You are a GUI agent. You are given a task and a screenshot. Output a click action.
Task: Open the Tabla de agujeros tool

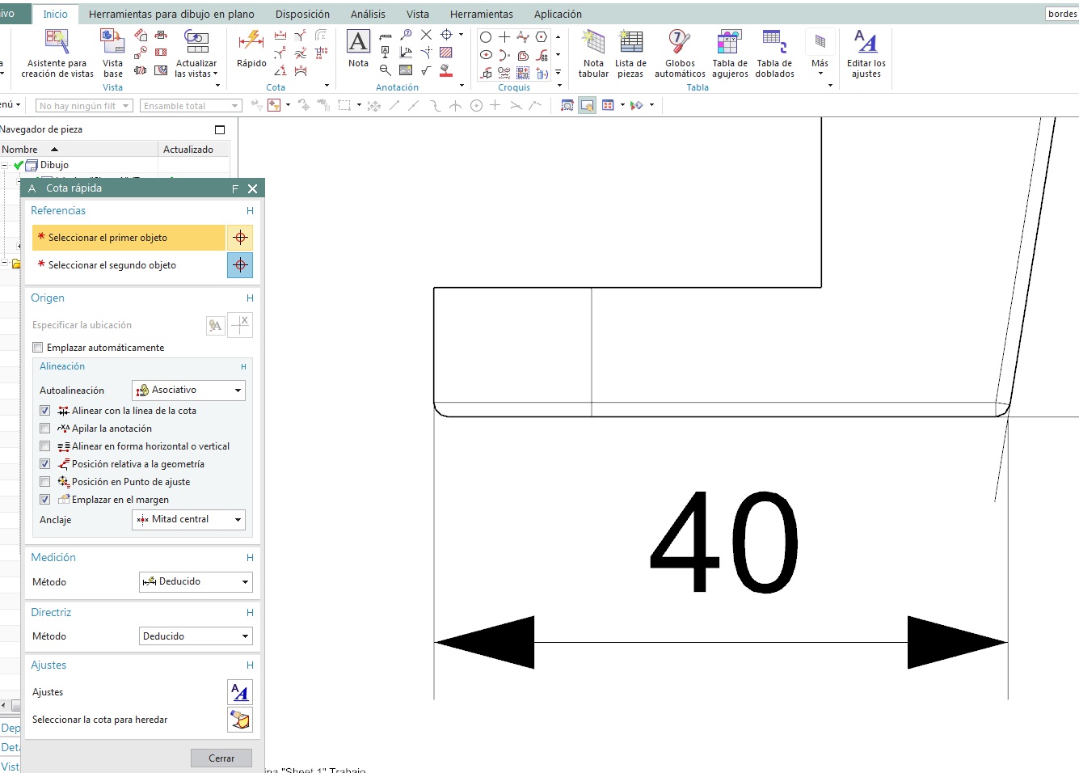point(730,53)
